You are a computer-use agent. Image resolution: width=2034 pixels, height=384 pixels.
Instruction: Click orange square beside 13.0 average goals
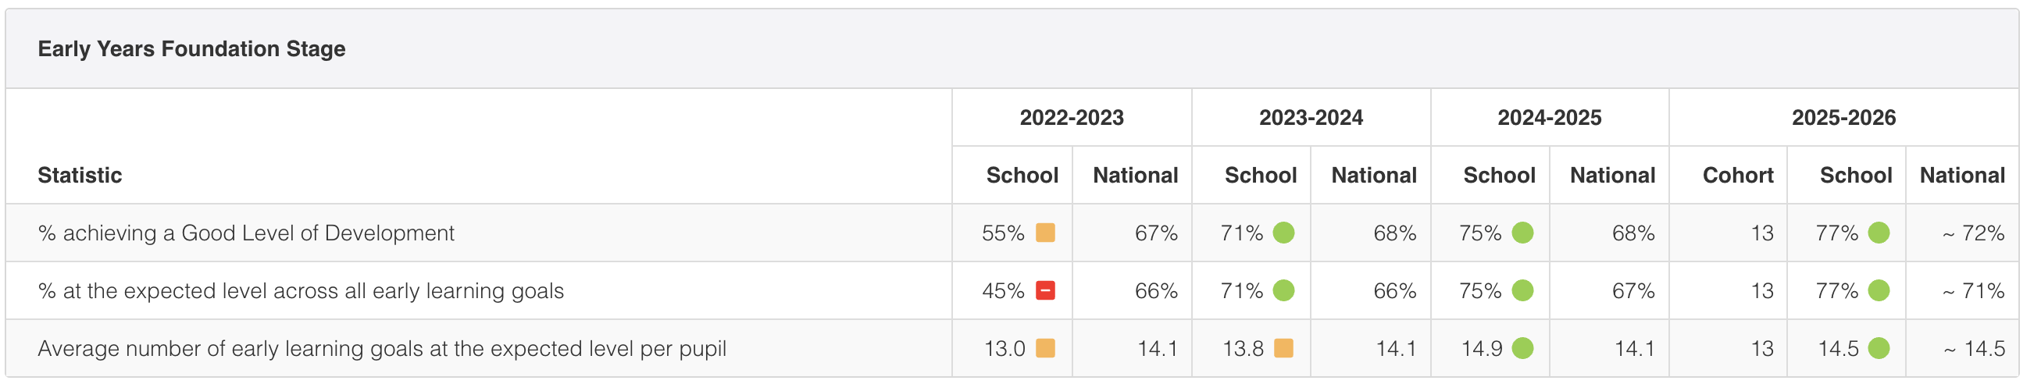1044,349
